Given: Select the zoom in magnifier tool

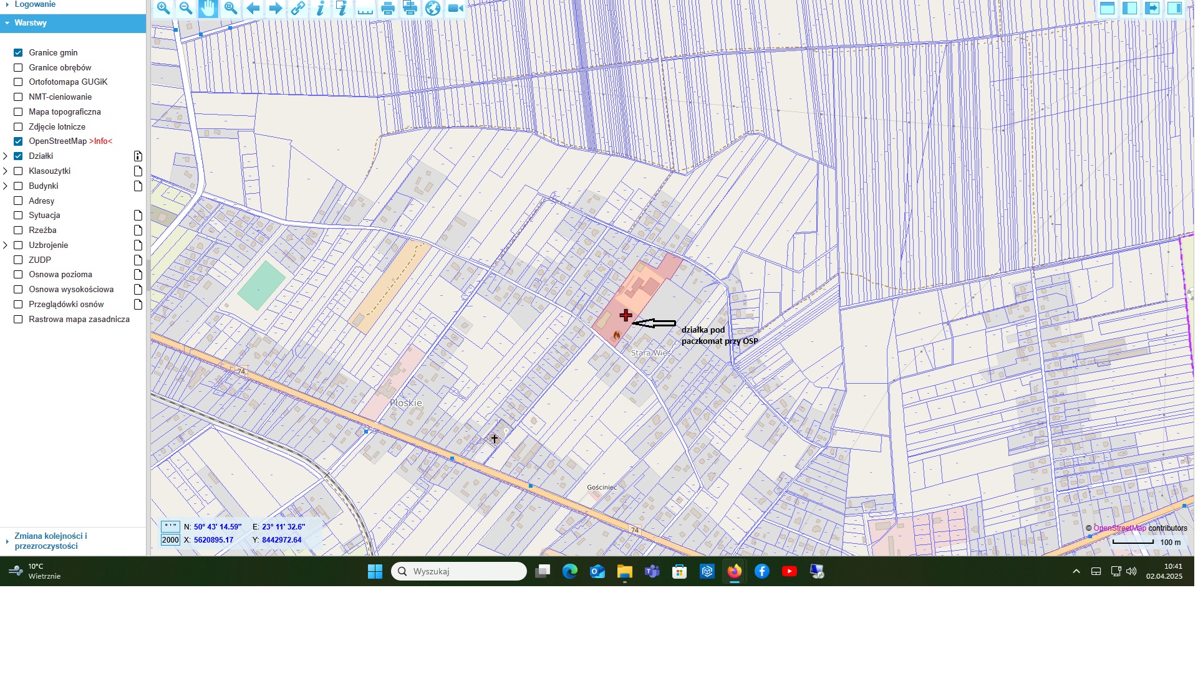Looking at the screenshot, I should tap(163, 8).
